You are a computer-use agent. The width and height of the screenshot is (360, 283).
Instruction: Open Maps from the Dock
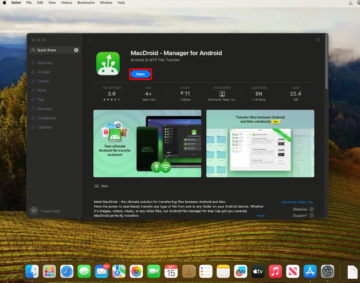[119, 271]
